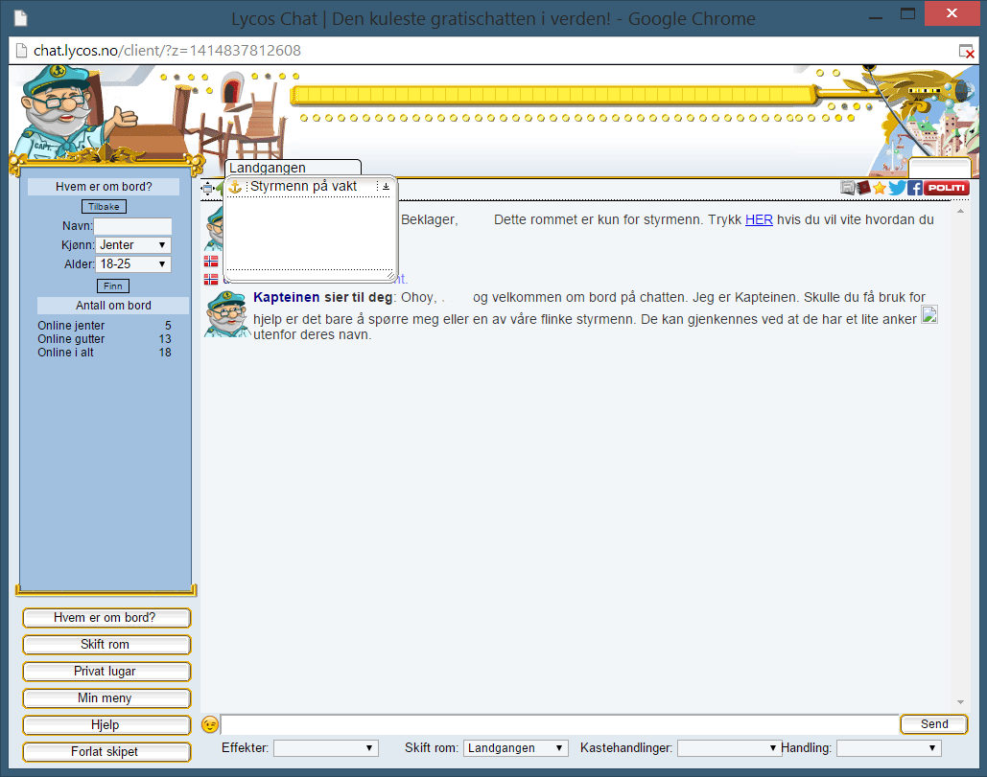987x777 pixels.
Task: Click the Finn search button
Action: (112, 286)
